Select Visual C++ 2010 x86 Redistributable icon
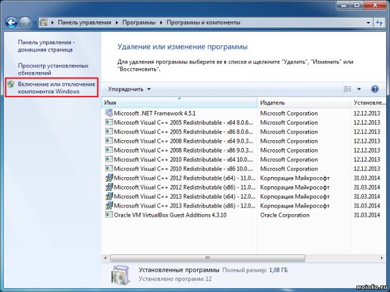Screen dimensions: 390x292 [x=109, y=168]
